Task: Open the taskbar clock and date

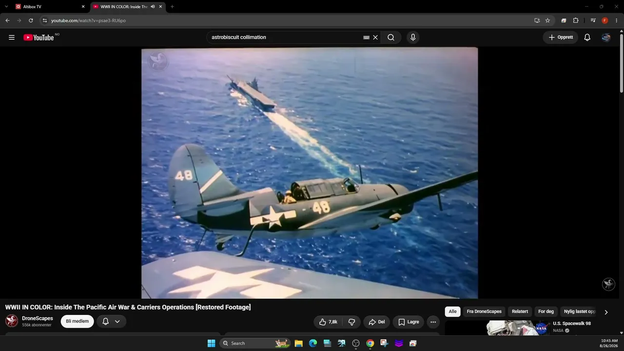Action: click(609, 343)
